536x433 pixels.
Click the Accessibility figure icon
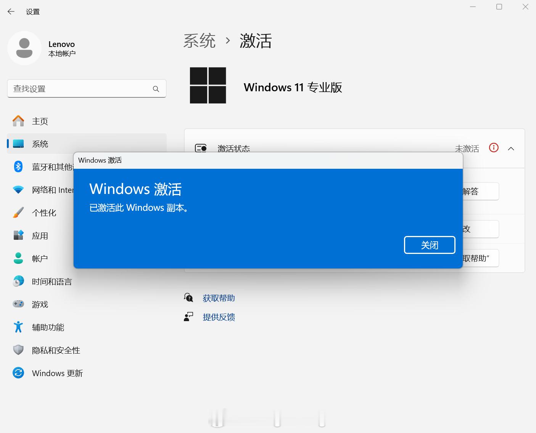(18, 327)
